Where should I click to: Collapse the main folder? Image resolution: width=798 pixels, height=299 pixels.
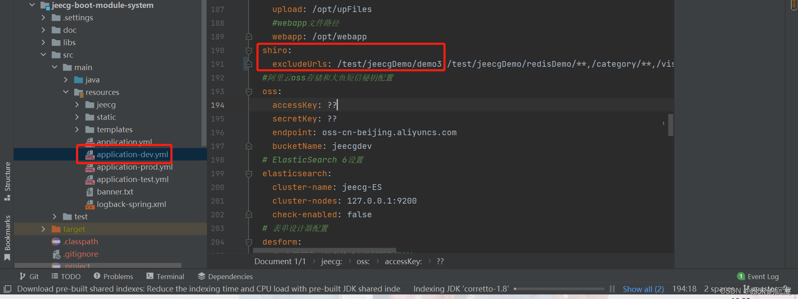pos(54,67)
